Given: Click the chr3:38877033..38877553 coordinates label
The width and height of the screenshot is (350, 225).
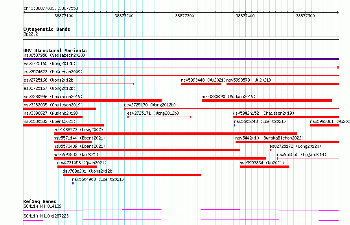Looking at the screenshot, I should tap(51, 9).
